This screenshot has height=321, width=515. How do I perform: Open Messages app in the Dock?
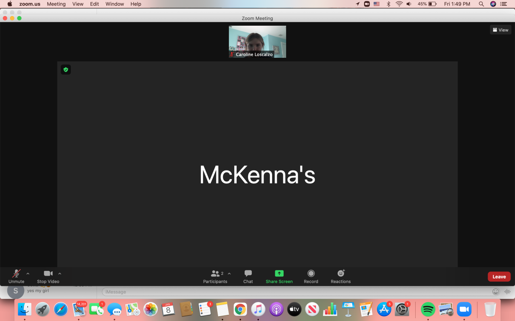(x=115, y=309)
